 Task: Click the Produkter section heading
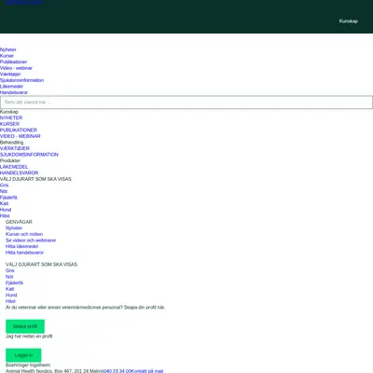click(10, 160)
